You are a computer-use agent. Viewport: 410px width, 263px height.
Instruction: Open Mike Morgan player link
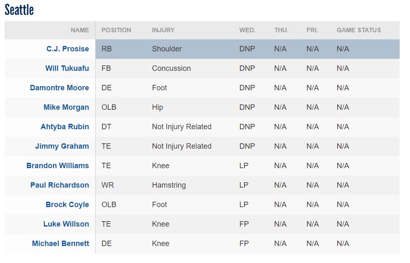tap(66, 107)
